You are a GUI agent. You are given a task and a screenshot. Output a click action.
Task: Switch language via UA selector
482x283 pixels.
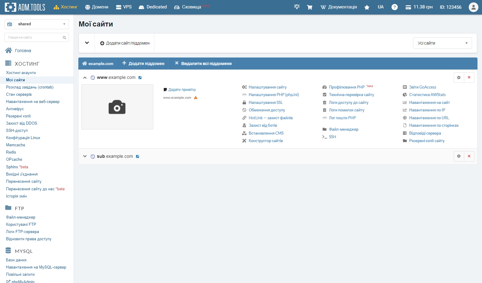[x=380, y=7]
